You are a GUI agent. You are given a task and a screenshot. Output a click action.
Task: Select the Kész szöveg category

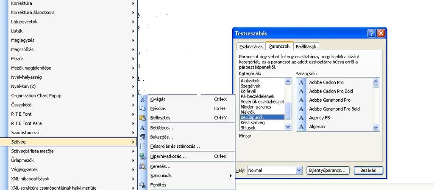pyautogui.click(x=252, y=122)
